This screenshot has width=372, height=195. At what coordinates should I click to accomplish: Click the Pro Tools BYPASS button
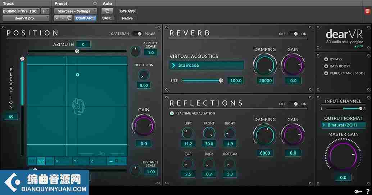127,11
